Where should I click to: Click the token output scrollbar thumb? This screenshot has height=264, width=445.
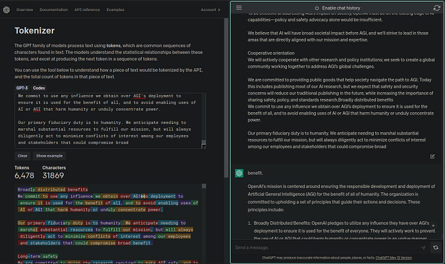coord(204,186)
